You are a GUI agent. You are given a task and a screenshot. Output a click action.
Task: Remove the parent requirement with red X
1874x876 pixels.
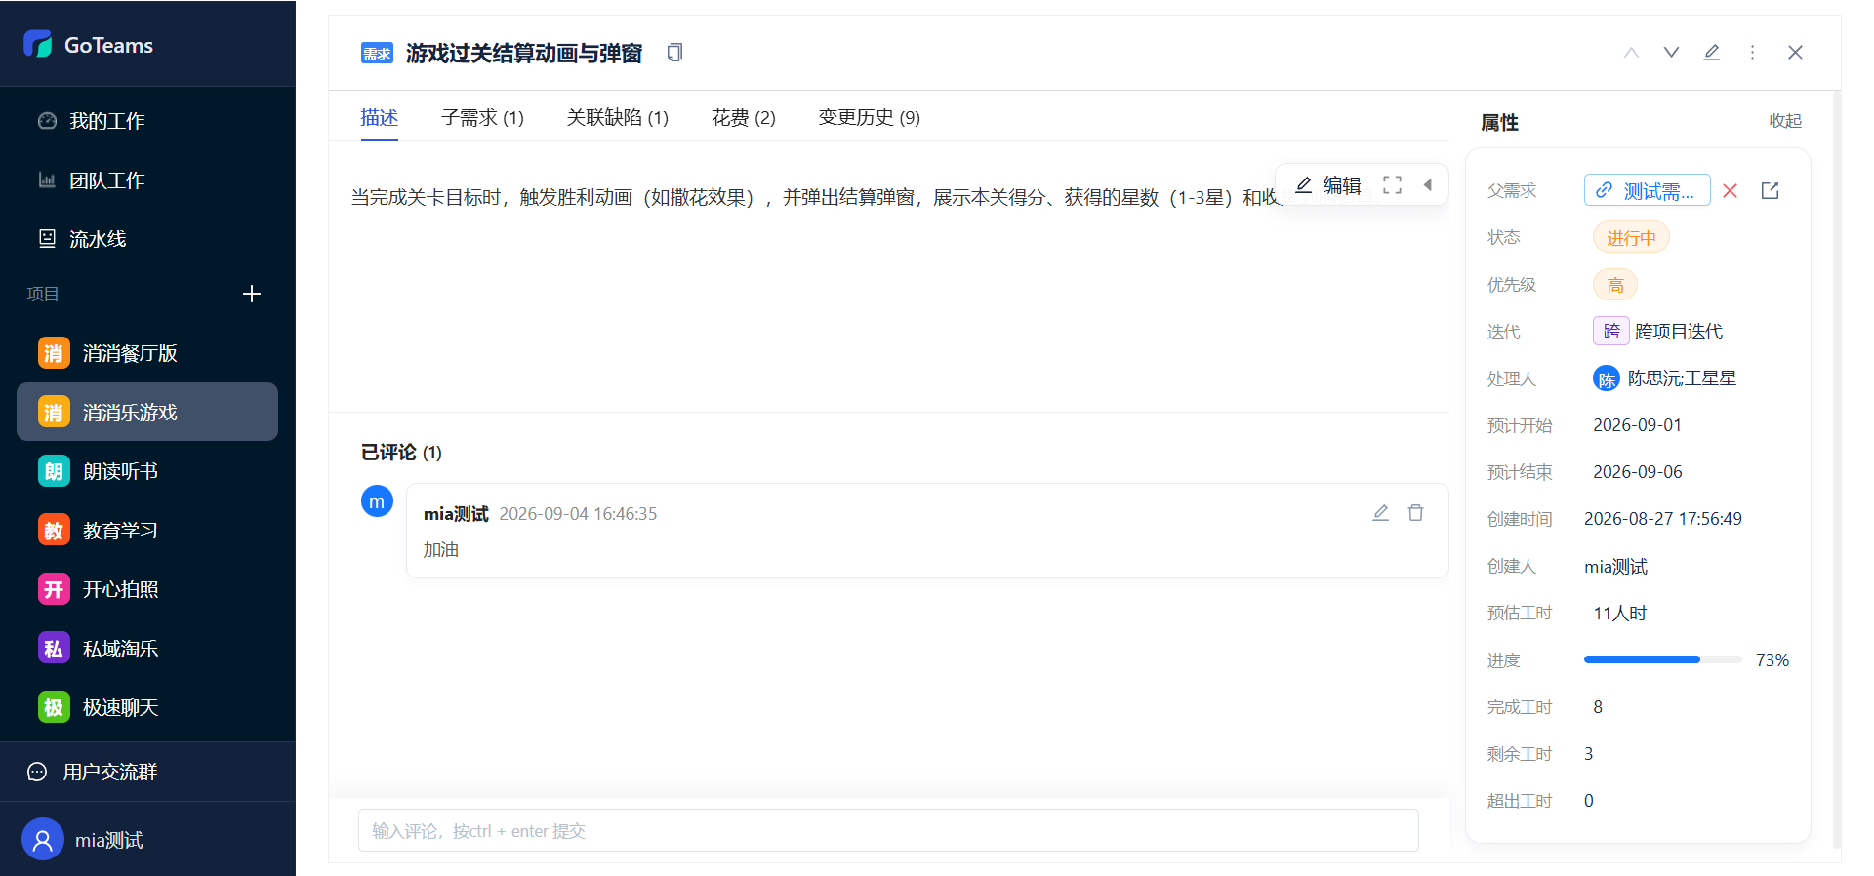(x=1730, y=190)
